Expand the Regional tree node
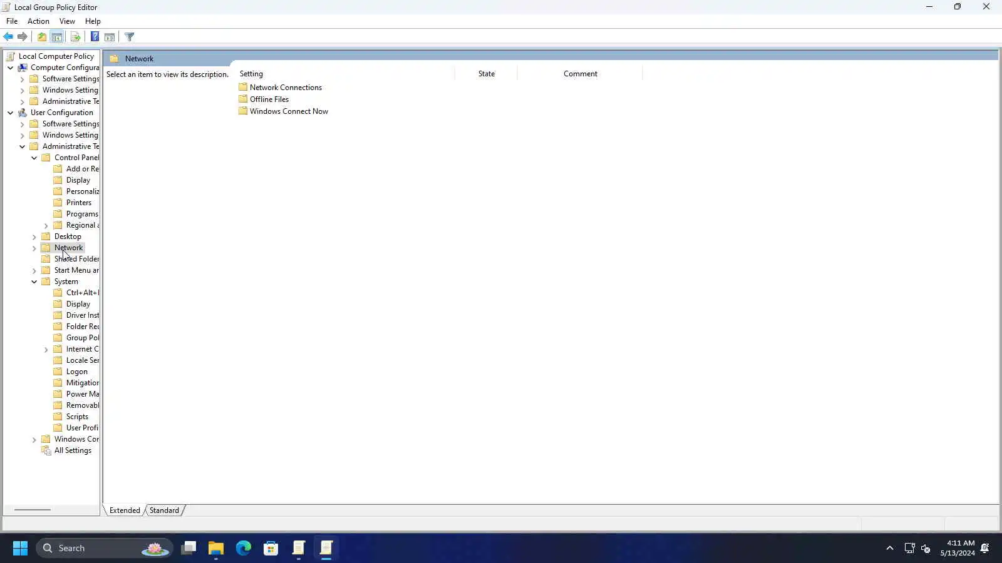Screen dimensions: 1002x563 (x=46, y=225)
